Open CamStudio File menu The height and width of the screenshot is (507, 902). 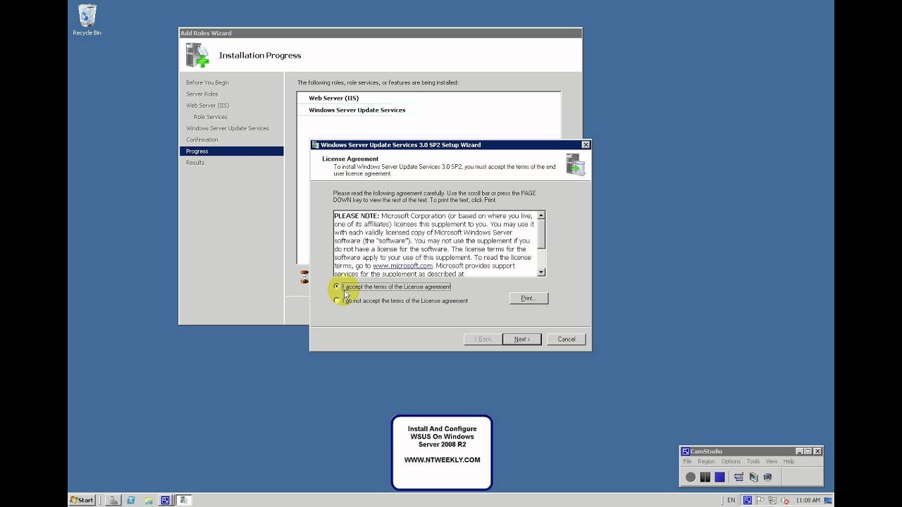tap(687, 461)
